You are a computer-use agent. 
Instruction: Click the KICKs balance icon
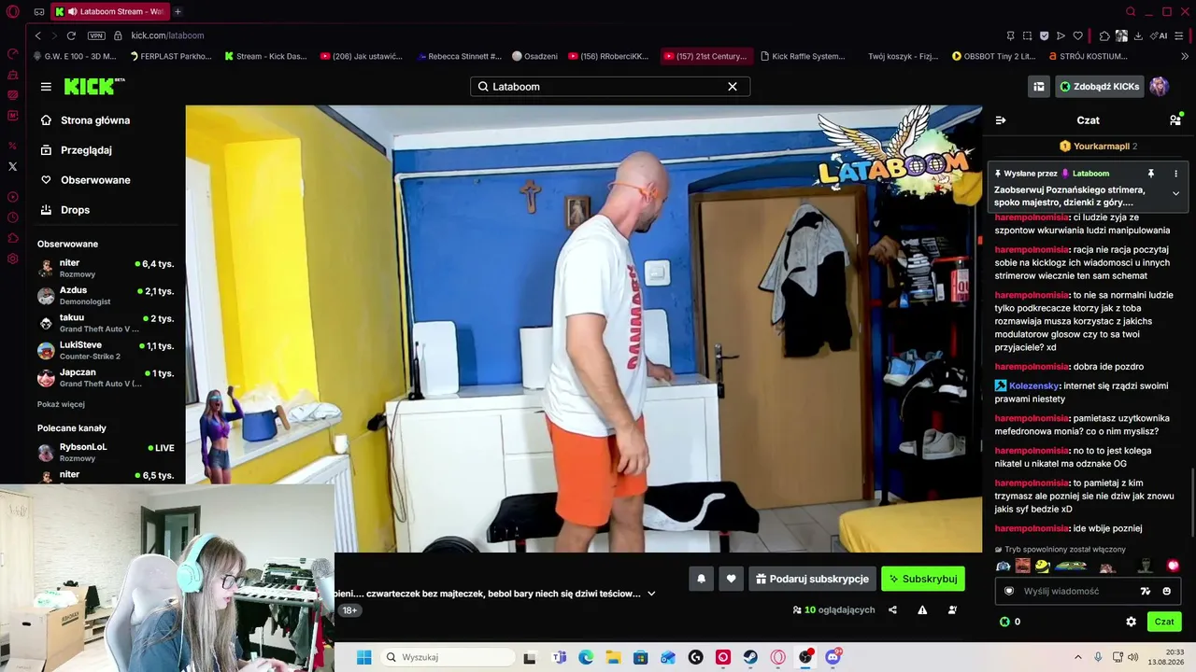(1004, 622)
